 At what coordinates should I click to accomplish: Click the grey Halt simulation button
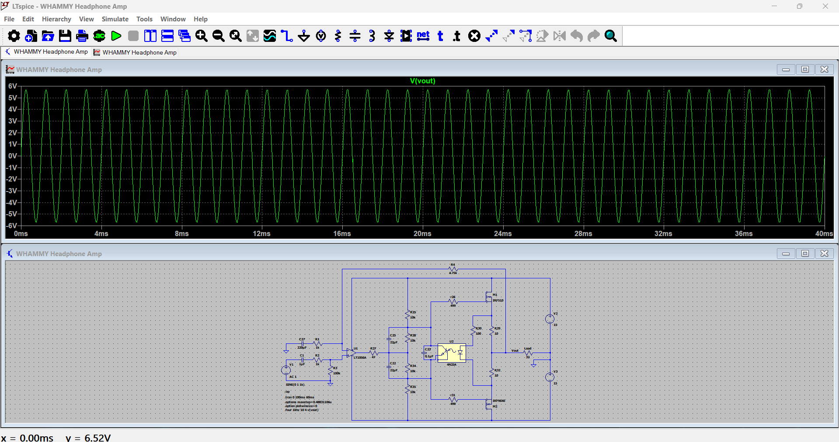click(x=133, y=36)
